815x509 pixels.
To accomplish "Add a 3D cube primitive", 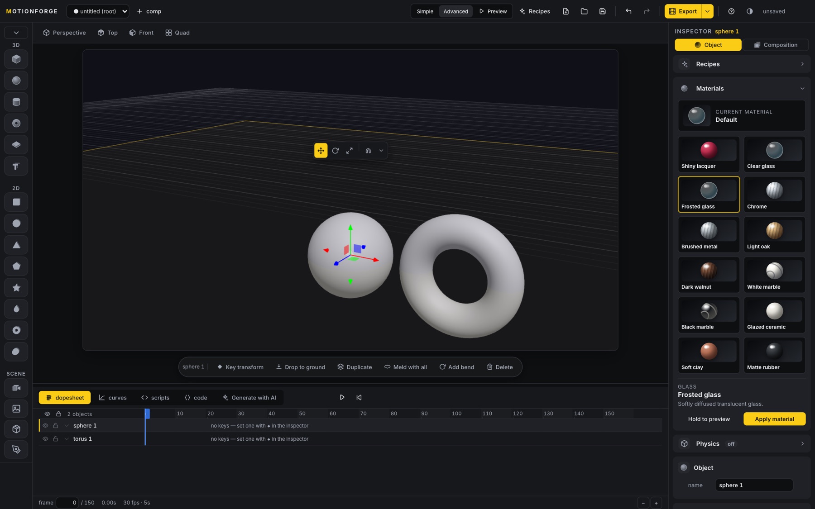I will tap(16, 59).
